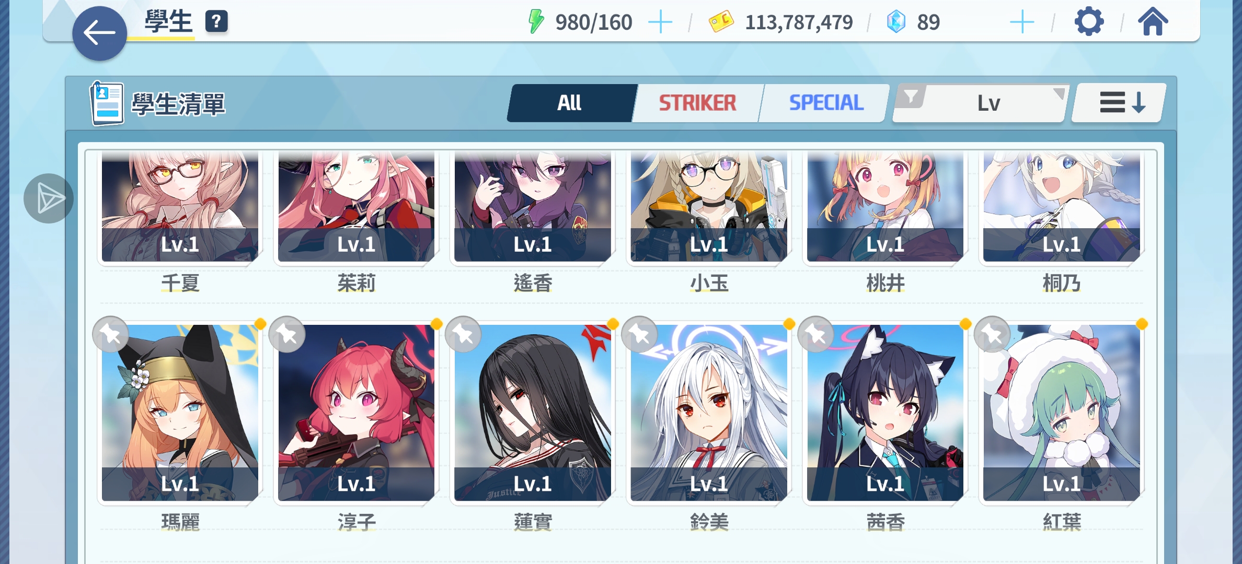
Task: Open the settings gear icon
Action: tap(1089, 22)
